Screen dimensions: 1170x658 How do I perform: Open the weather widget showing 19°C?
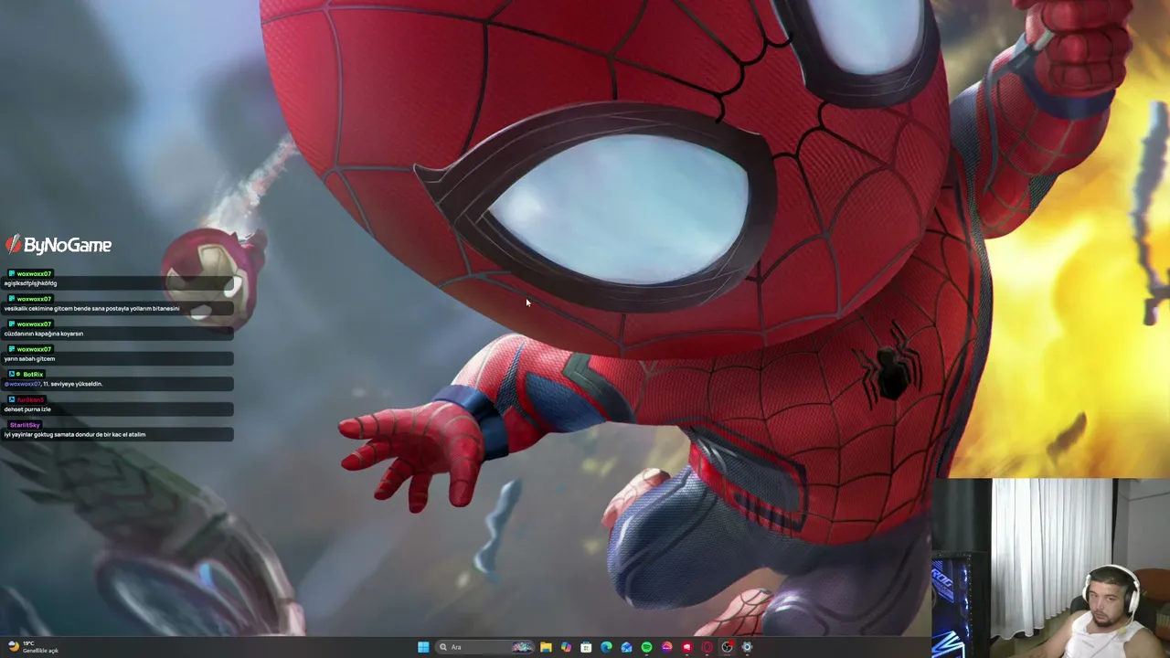coord(33,647)
